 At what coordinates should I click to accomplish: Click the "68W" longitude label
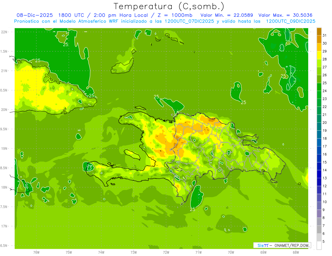296,253
